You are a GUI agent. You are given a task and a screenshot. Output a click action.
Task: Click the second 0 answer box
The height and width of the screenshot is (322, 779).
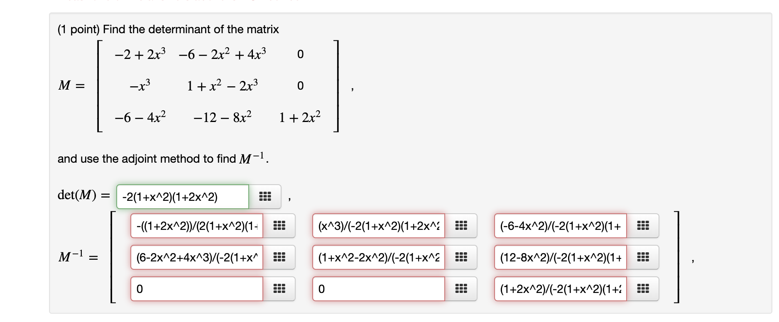(379, 288)
